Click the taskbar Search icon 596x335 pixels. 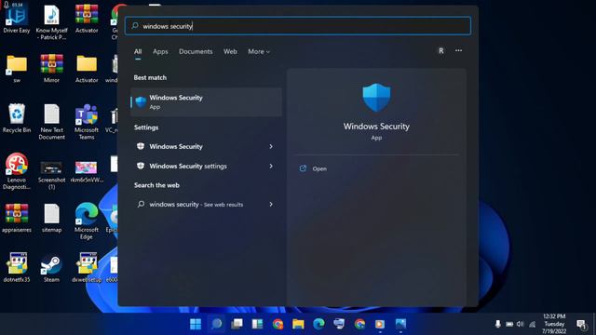click(217, 324)
